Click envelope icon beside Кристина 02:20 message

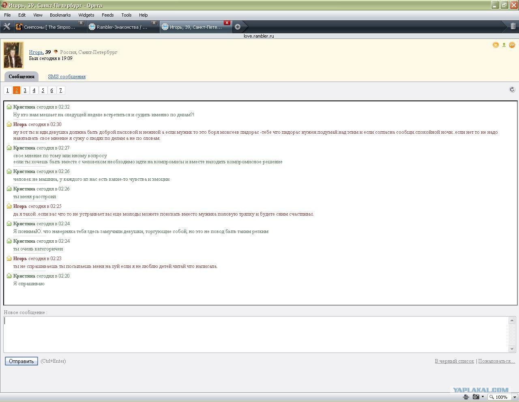click(9, 276)
